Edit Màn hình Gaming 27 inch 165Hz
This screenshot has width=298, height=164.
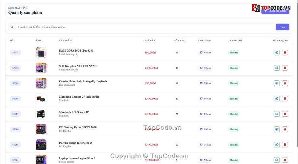click(277, 99)
